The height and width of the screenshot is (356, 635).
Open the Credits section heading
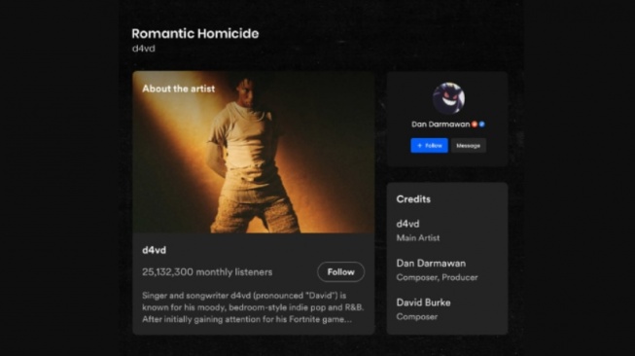point(413,199)
